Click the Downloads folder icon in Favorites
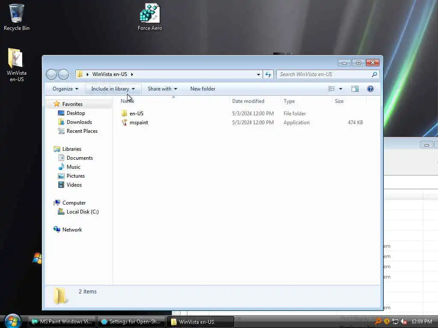 point(61,122)
